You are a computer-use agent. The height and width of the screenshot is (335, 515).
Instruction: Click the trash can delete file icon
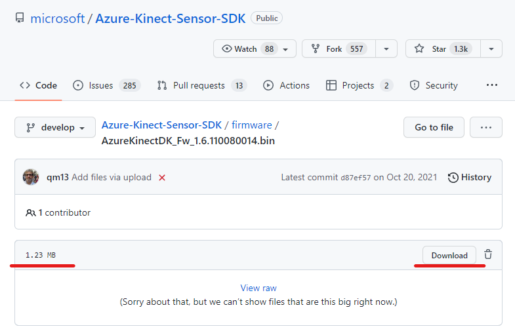pyautogui.click(x=487, y=255)
